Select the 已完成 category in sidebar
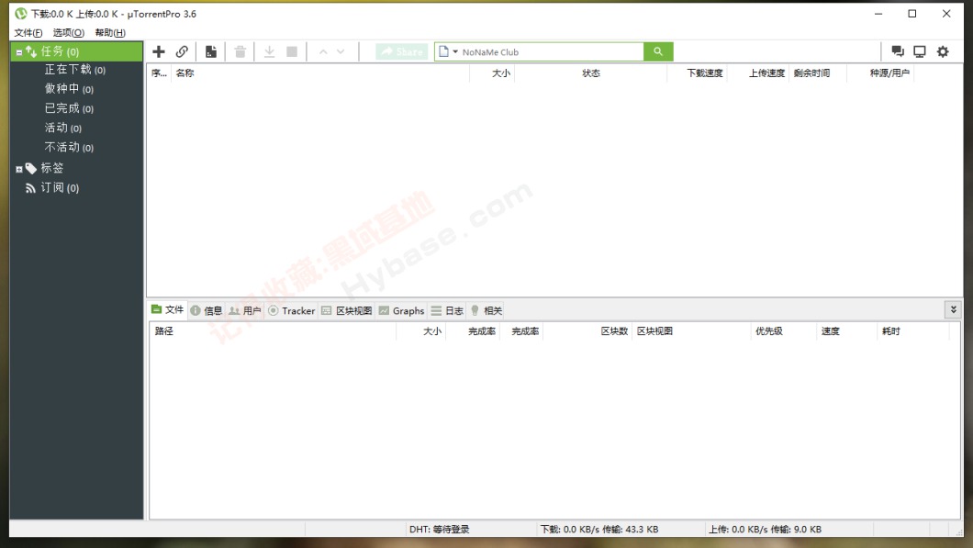The image size is (973, 548). point(62,108)
